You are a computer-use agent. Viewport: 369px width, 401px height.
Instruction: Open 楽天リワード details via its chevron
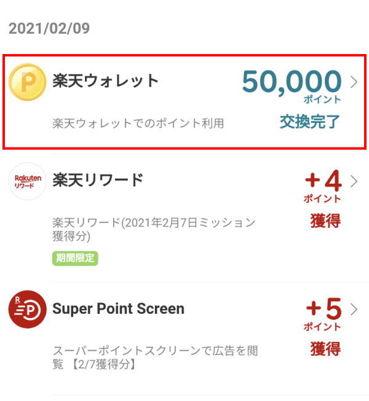[x=354, y=181]
